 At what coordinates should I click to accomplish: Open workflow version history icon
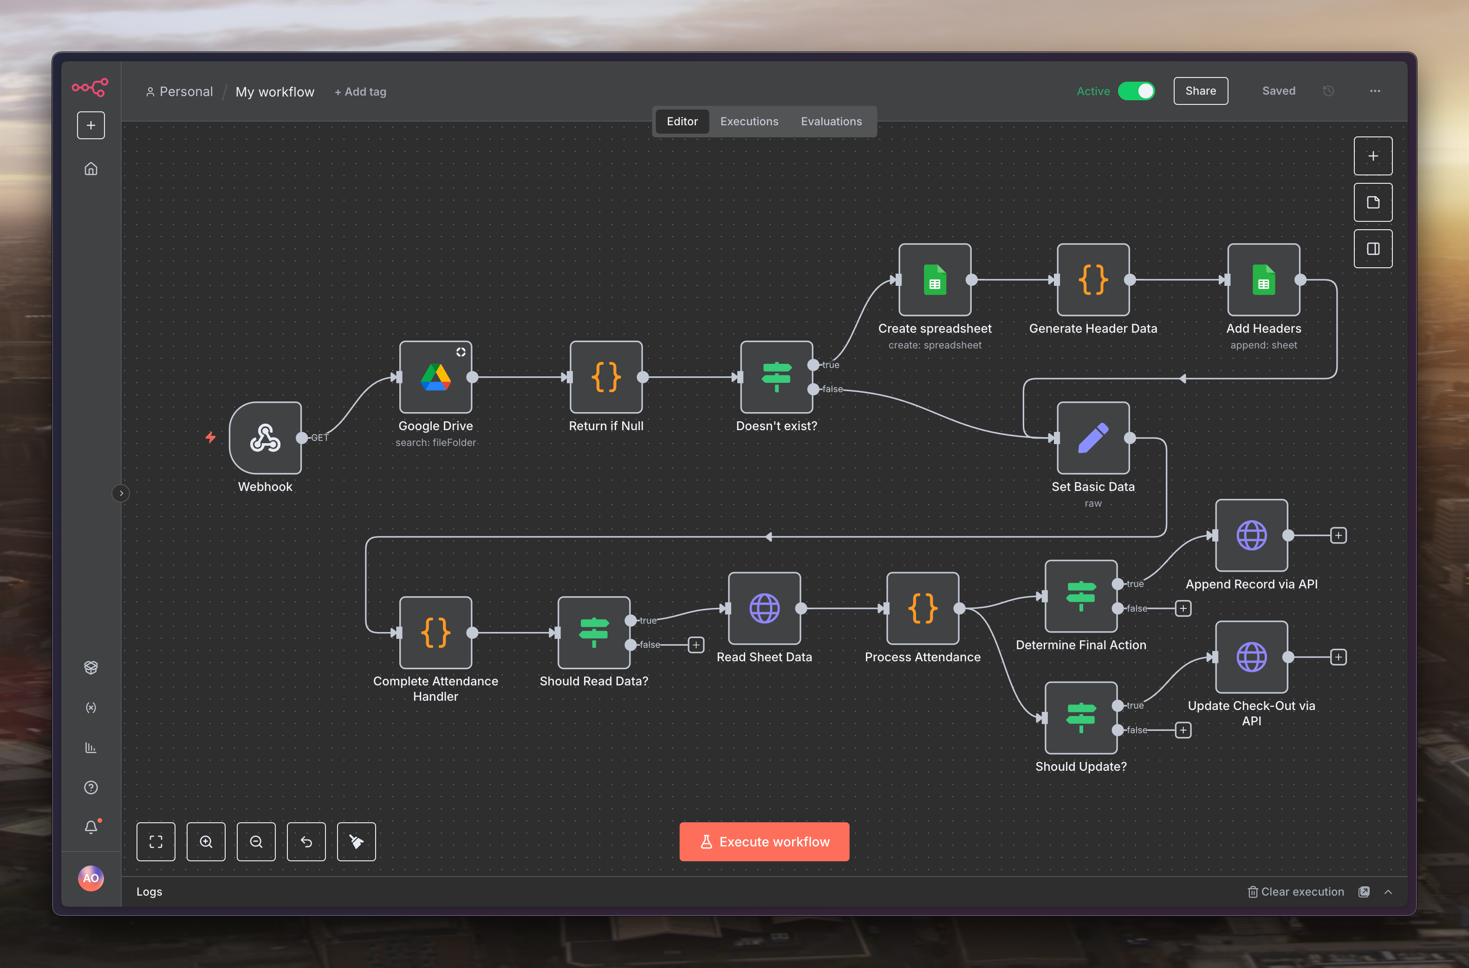[1329, 91]
